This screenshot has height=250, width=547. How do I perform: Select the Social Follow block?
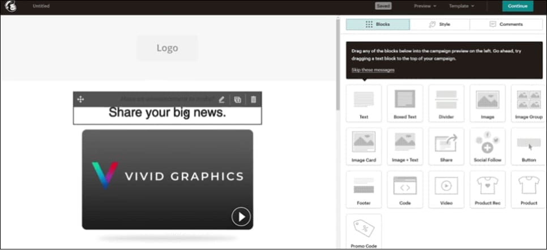pyautogui.click(x=487, y=144)
